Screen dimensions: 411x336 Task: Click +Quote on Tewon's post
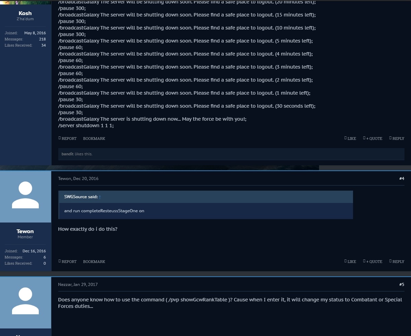373,261
